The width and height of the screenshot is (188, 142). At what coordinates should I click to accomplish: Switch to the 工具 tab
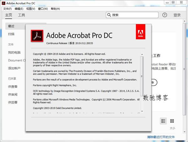(22, 15)
